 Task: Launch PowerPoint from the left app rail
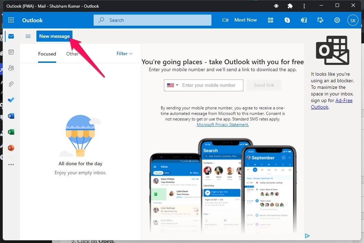pyautogui.click(x=11, y=148)
